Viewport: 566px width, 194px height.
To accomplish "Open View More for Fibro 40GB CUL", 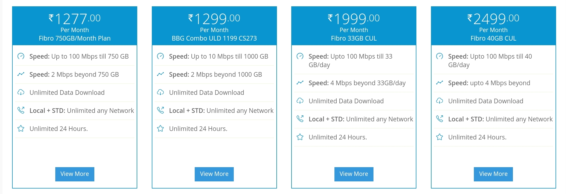I will click(493, 174).
